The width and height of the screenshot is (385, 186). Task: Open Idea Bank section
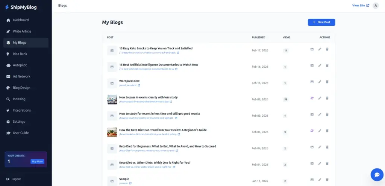pos(26,54)
